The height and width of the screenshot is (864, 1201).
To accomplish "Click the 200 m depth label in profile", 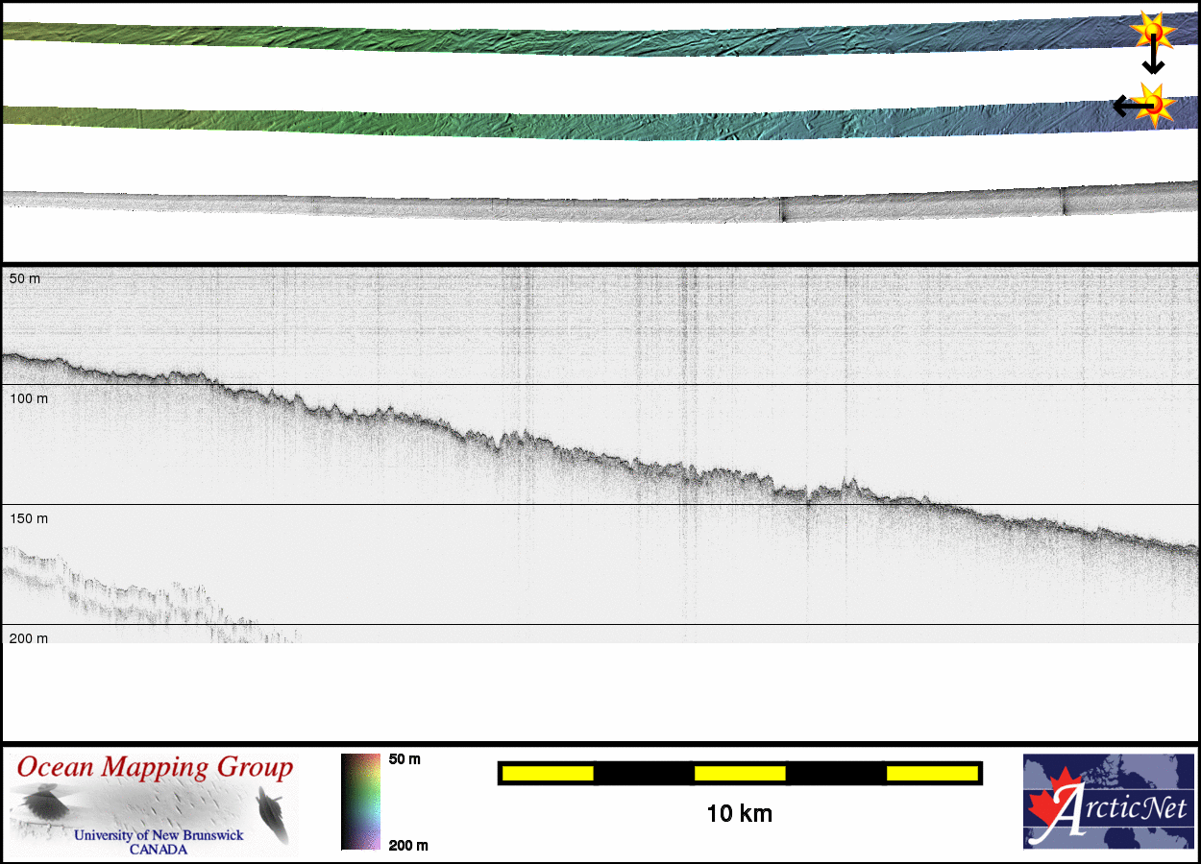I will point(28,638).
